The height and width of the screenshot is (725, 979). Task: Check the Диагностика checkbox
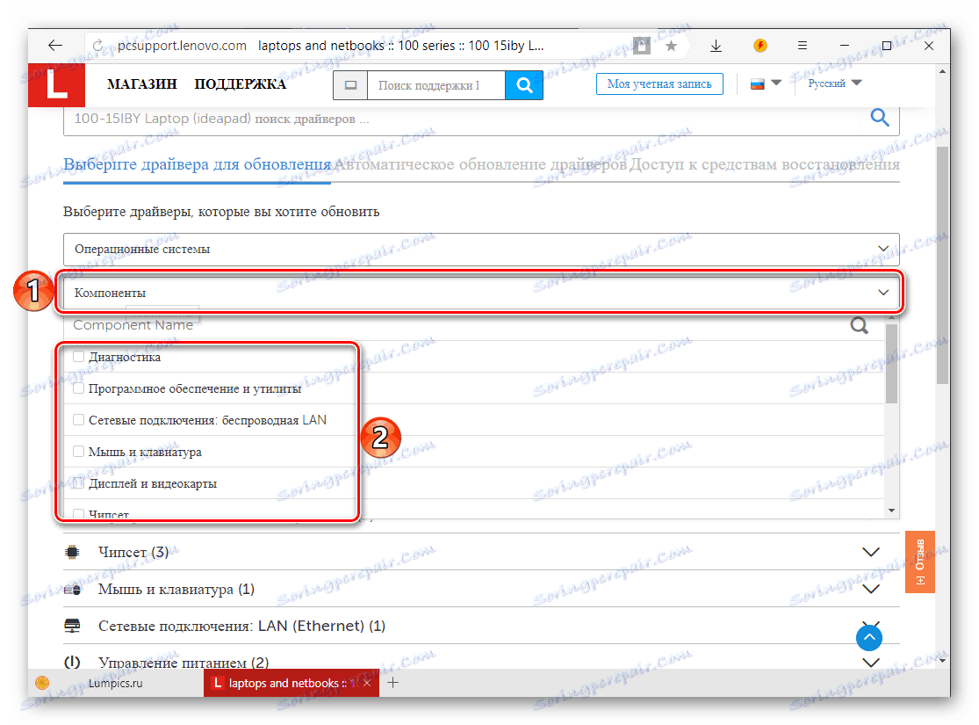click(x=79, y=356)
